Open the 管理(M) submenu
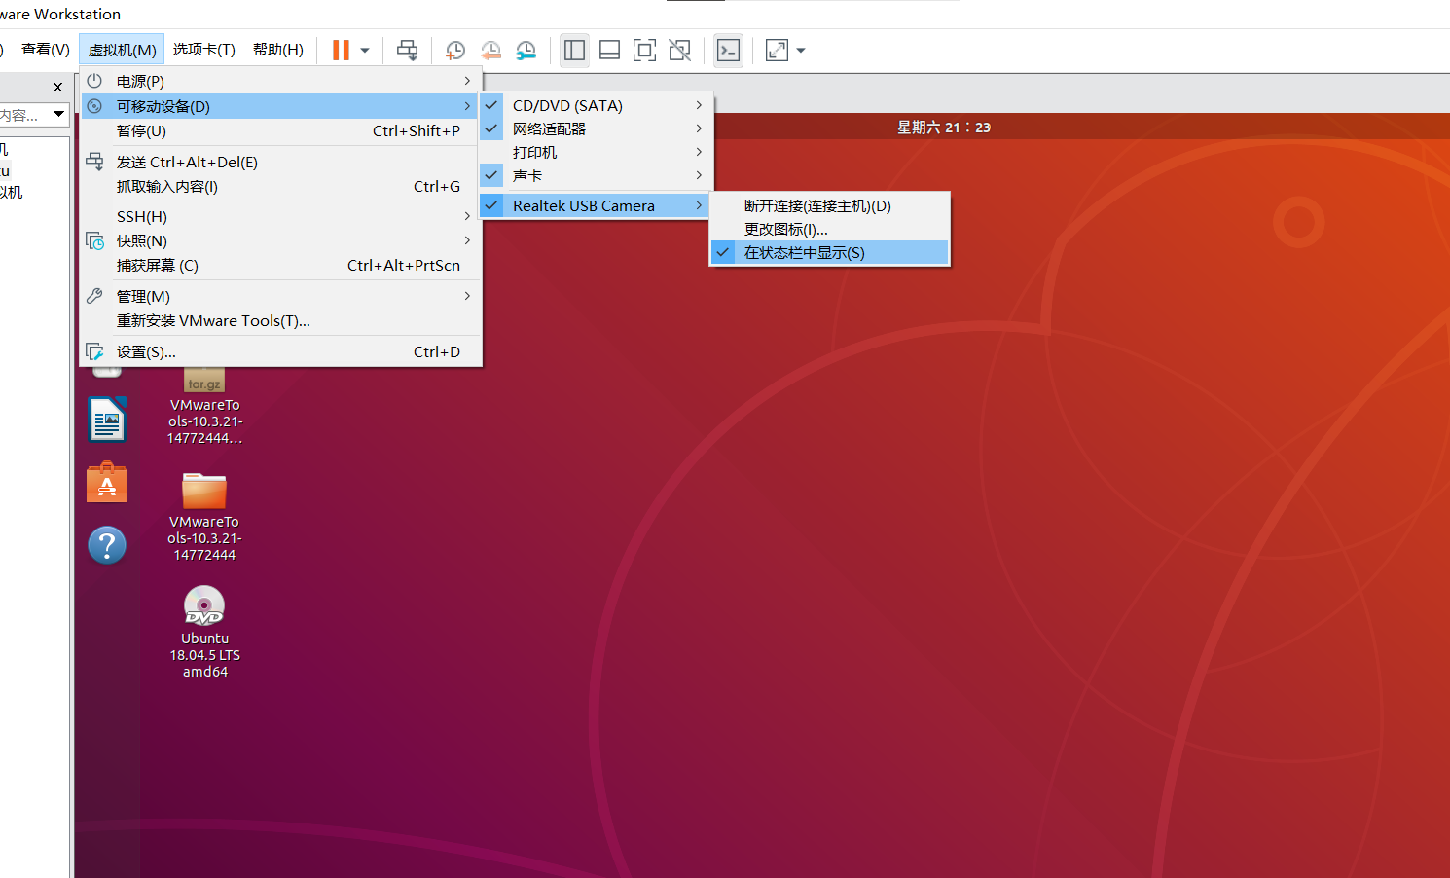The width and height of the screenshot is (1450, 878). point(280,296)
